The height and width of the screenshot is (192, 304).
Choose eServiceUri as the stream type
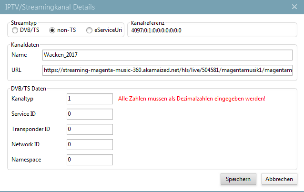pos(89,31)
